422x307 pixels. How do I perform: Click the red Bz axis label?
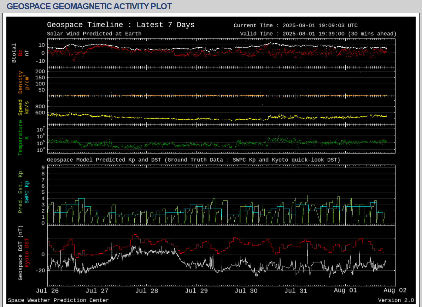pyautogui.click(x=20, y=53)
